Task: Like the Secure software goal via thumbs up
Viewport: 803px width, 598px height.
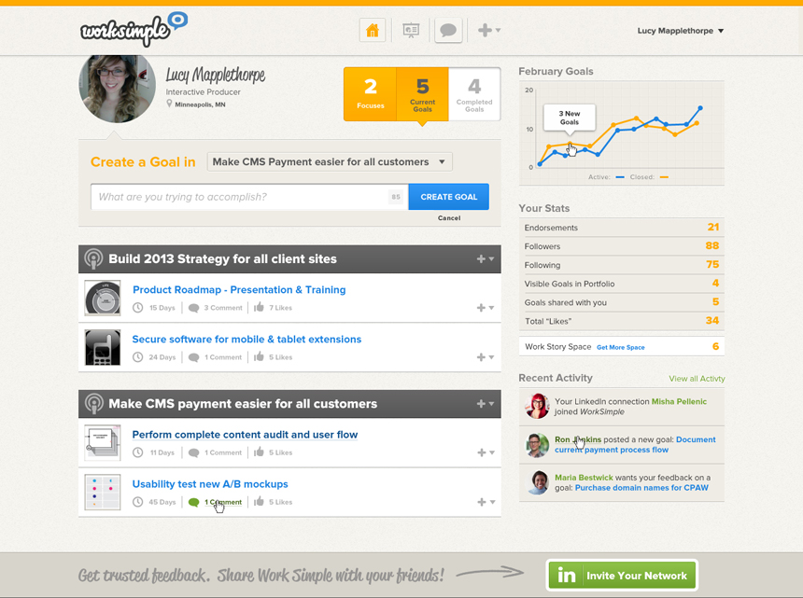Action: [259, 356]
